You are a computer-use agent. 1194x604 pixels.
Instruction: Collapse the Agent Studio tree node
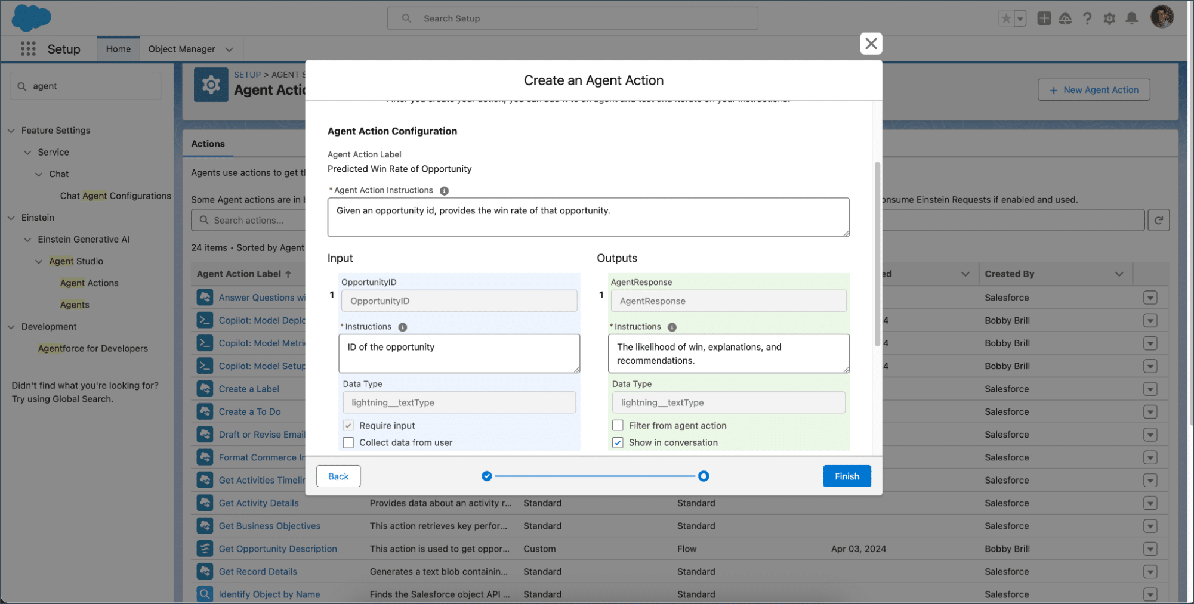(39, 261)
